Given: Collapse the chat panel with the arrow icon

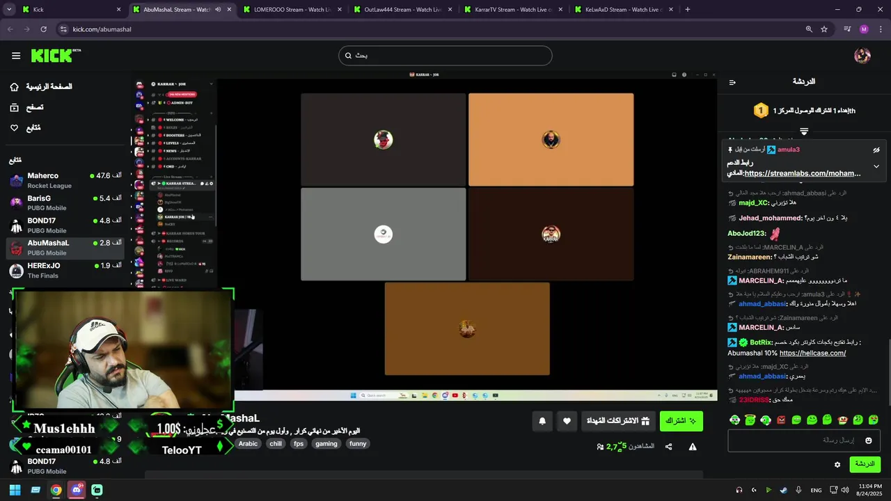Looking at the screenshot, I should (732, 82).
